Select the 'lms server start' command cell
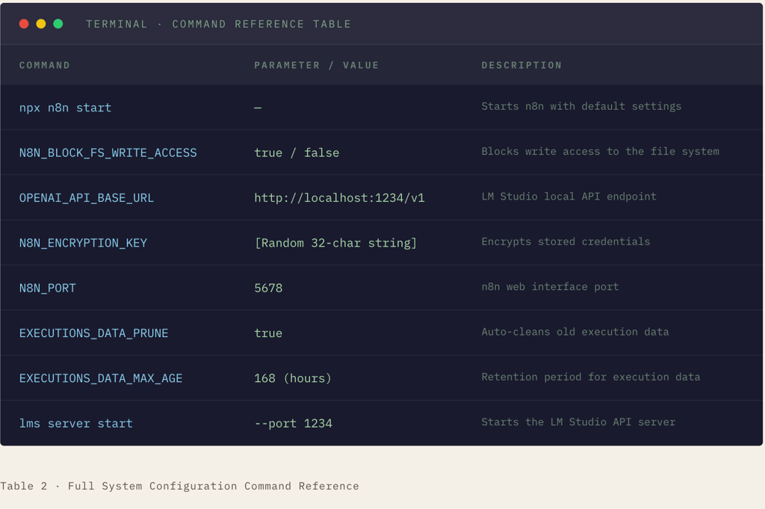The image size is (765, 509). [75, 424]
